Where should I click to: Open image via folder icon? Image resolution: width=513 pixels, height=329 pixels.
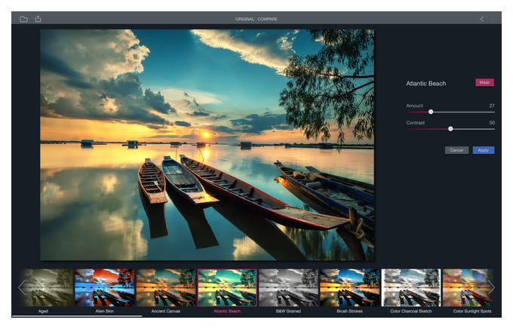(23, 19)
